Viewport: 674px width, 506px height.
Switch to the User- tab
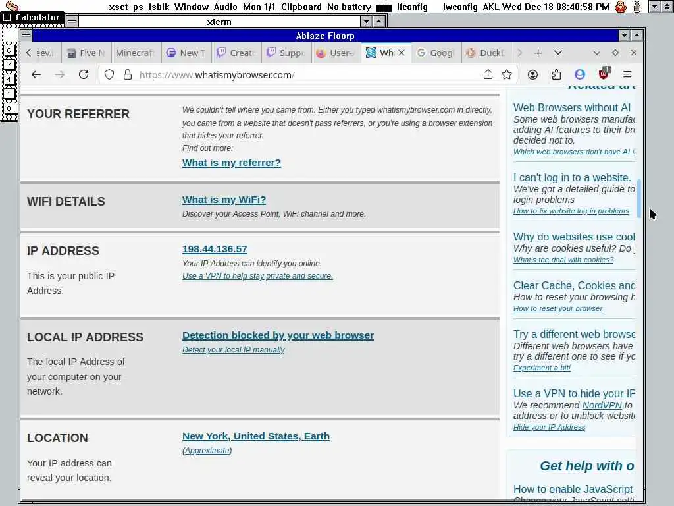tap(336, 53)
